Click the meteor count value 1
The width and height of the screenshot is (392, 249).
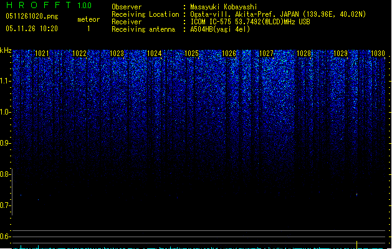click(88, 29)
